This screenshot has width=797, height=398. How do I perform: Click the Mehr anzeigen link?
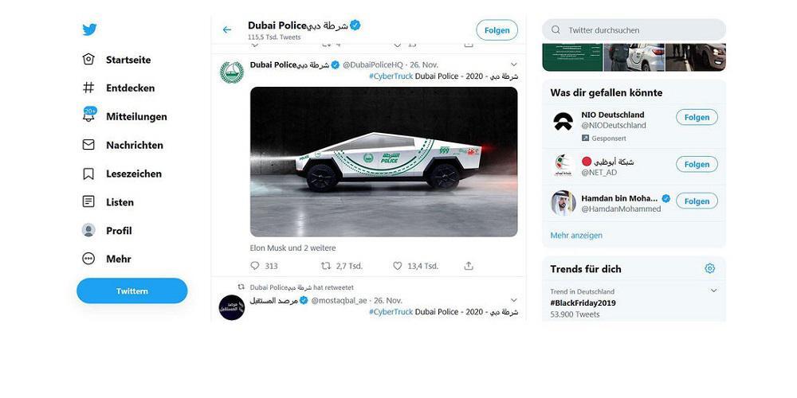(576, 236)
